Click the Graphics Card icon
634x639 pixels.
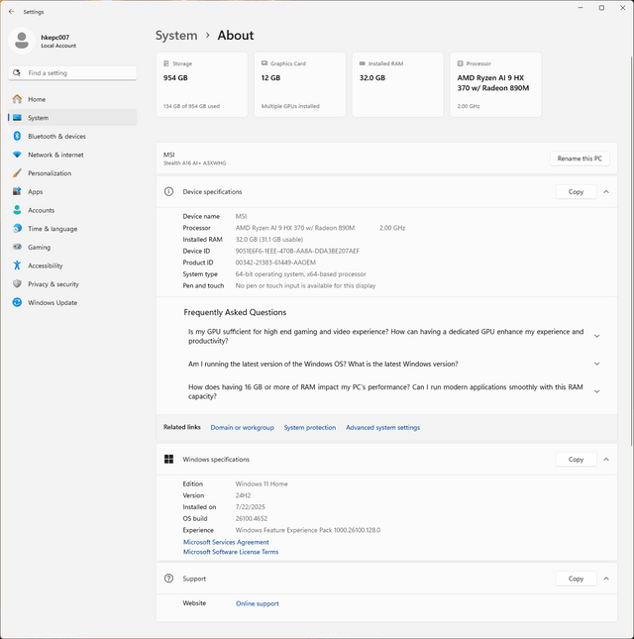click(x=264, y=63)
